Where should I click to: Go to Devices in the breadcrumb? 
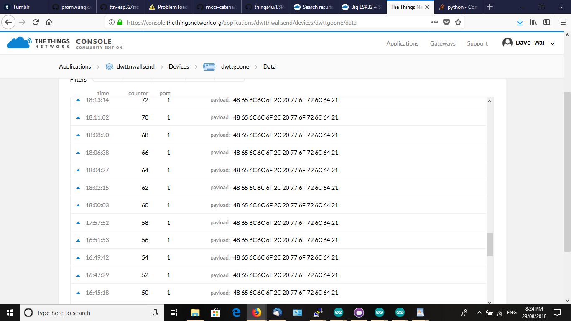(x=179, y=66)
